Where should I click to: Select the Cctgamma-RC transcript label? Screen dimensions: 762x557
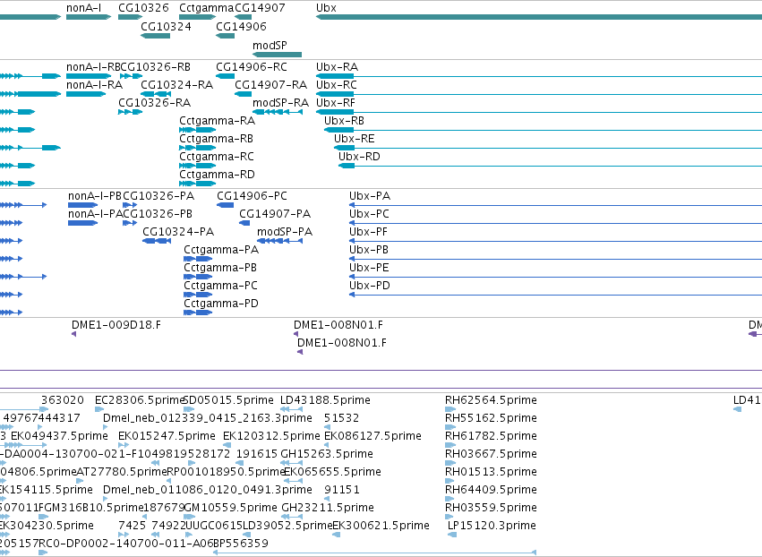pyautogui.click(x=217, y=157)
